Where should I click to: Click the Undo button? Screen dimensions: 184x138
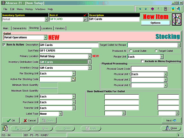(42, 128)
